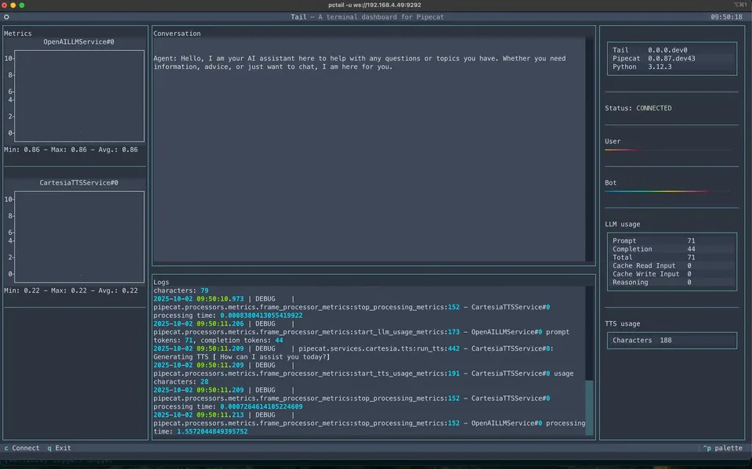
Task: Open the command palette from the footer
Action: click(x=723, y=448)
